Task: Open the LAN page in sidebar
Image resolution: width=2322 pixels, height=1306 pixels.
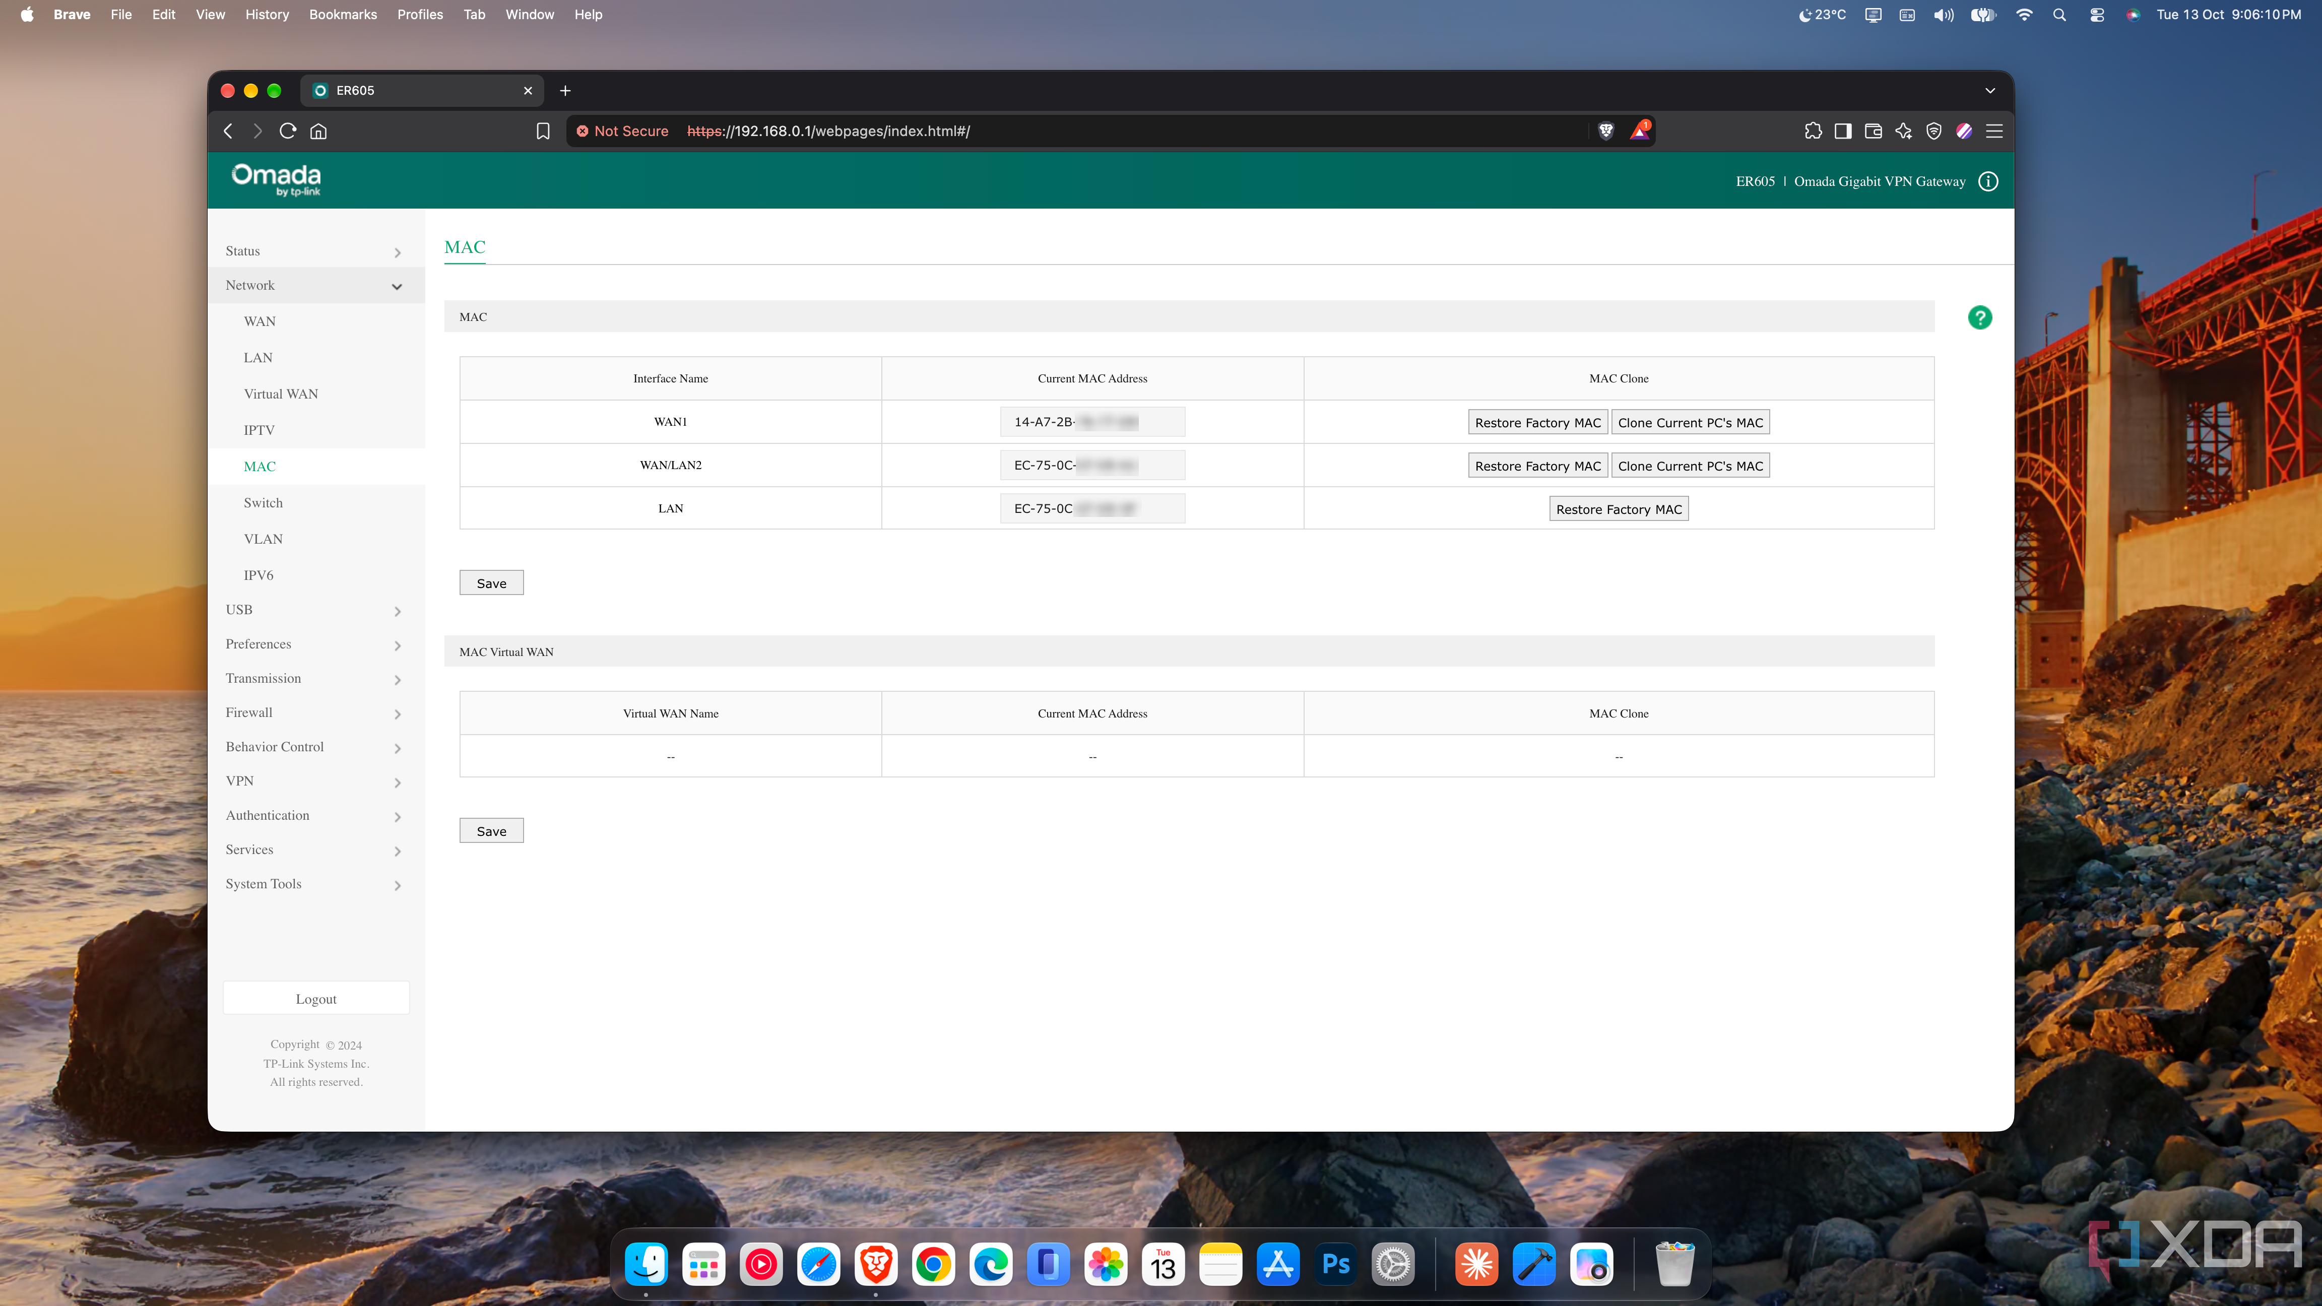Action: click(x=258, y=357)
